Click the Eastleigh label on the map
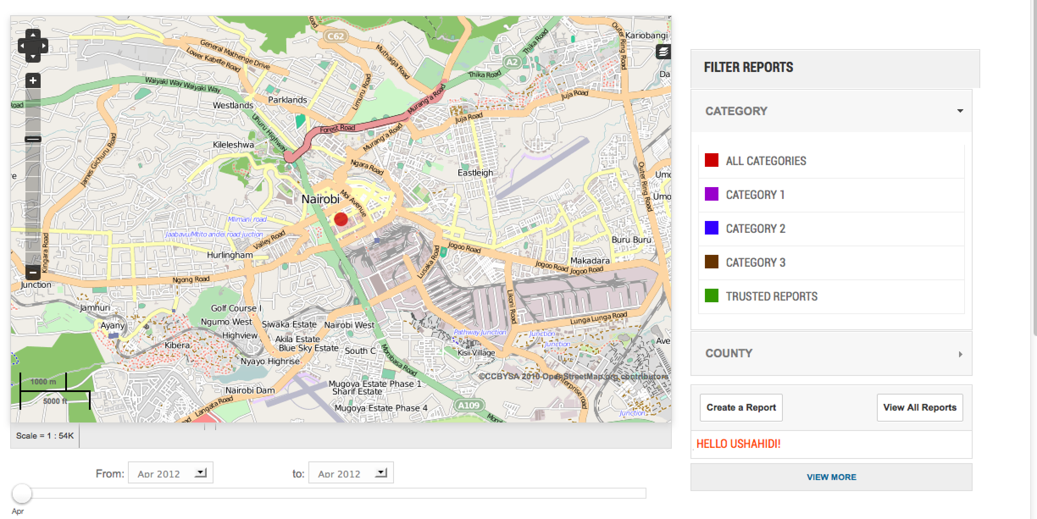The image size is (1037, 519). (475, 173)
